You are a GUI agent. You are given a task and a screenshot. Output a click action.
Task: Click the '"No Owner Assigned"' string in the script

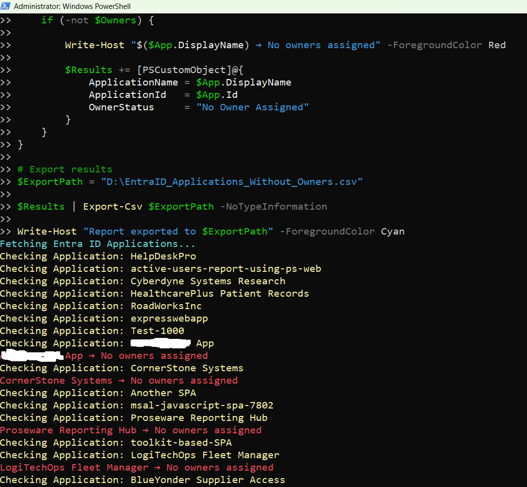[x=252, y=107]
